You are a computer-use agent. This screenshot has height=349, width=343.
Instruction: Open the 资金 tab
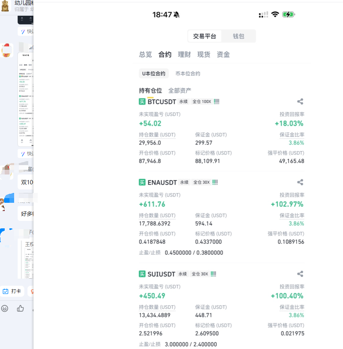click(x=223, y=55)
